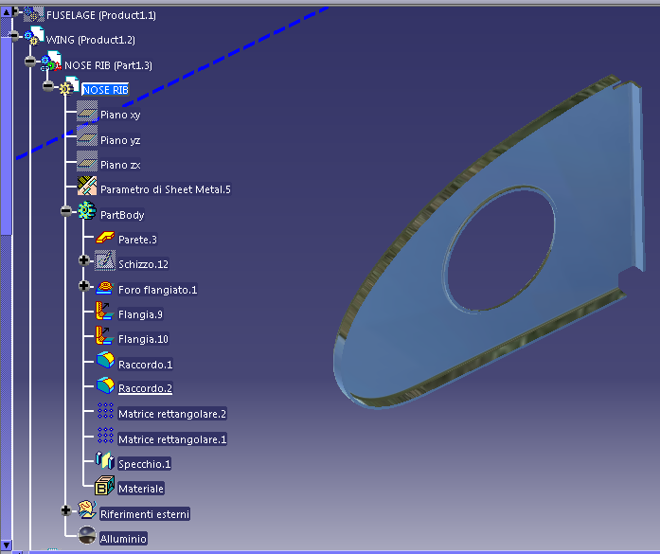Click the Materiale icon
This screenshot has height=554, width=660.
(x=105, y=486)
